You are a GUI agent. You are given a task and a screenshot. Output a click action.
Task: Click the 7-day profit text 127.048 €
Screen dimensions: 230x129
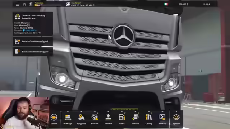click(83, 5)
